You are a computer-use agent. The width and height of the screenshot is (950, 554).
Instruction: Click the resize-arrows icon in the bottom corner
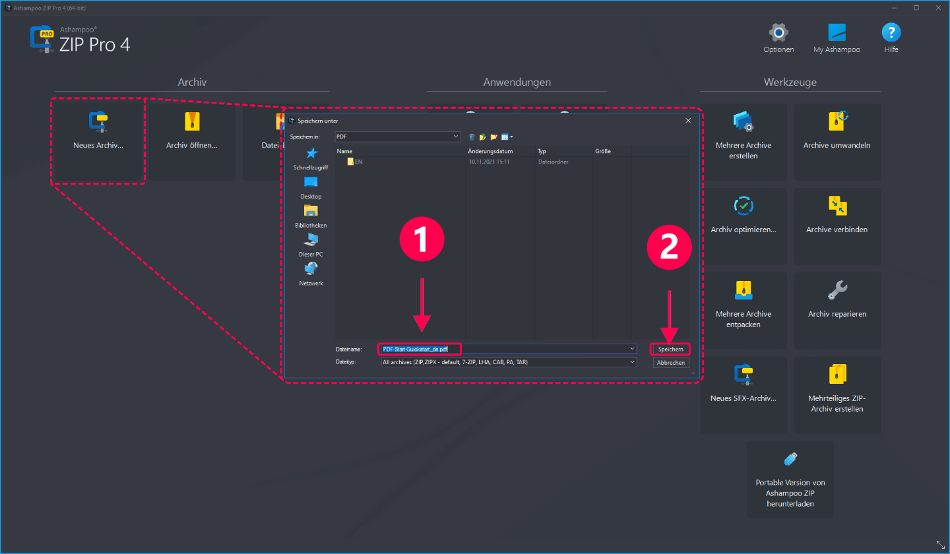pyautogui.click(x=941, y=545)
